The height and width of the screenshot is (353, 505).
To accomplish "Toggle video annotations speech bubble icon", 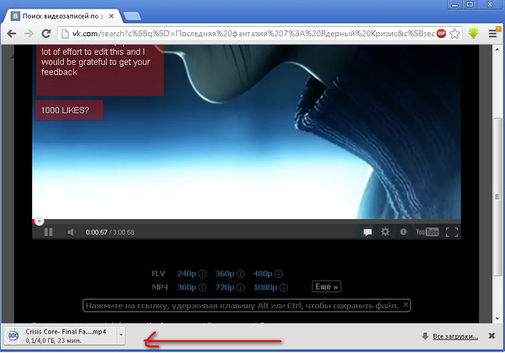I will click(x=368, y=233).
